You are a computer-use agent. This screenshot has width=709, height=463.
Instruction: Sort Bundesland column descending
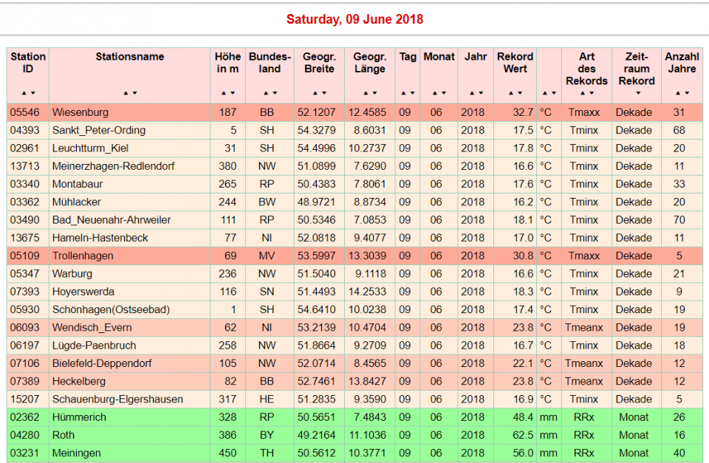point(275,94)
